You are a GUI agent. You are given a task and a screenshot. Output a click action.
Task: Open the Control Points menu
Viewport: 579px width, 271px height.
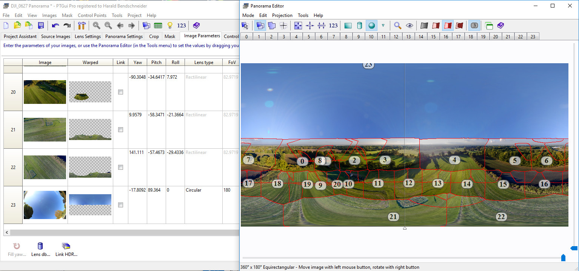pos(92,15)
